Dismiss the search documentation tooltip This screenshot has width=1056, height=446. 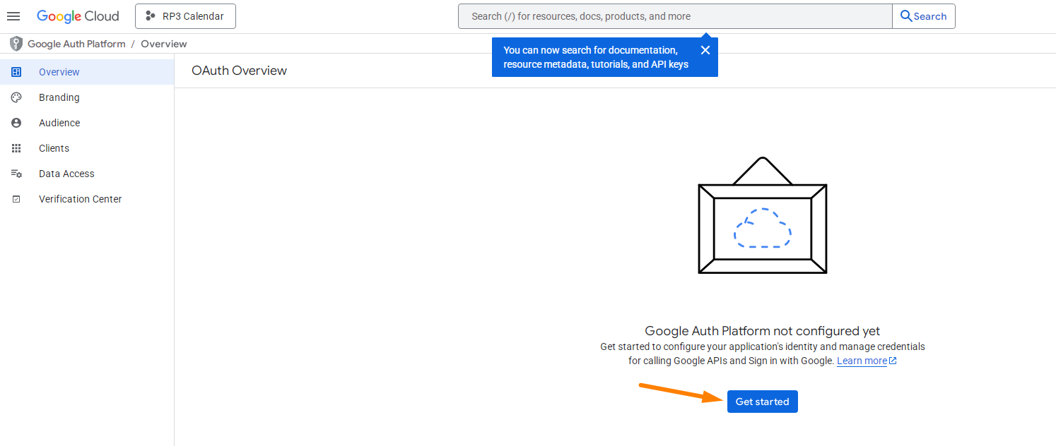[705, 50]
